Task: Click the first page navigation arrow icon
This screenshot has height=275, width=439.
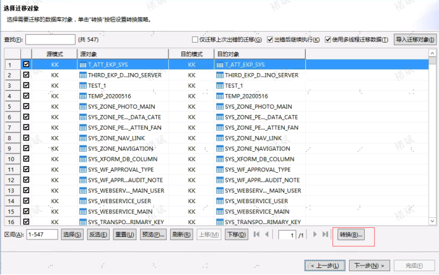Action: point(256,234)
